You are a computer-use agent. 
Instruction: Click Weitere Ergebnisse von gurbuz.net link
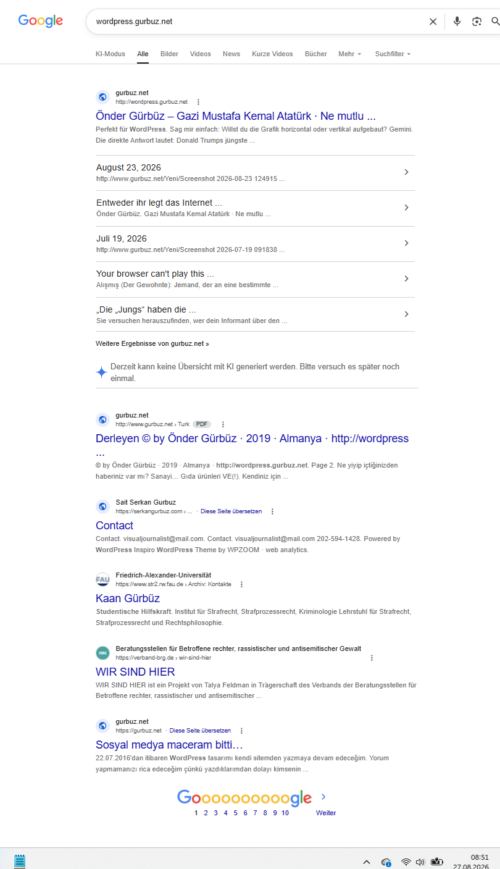point(152,343)
